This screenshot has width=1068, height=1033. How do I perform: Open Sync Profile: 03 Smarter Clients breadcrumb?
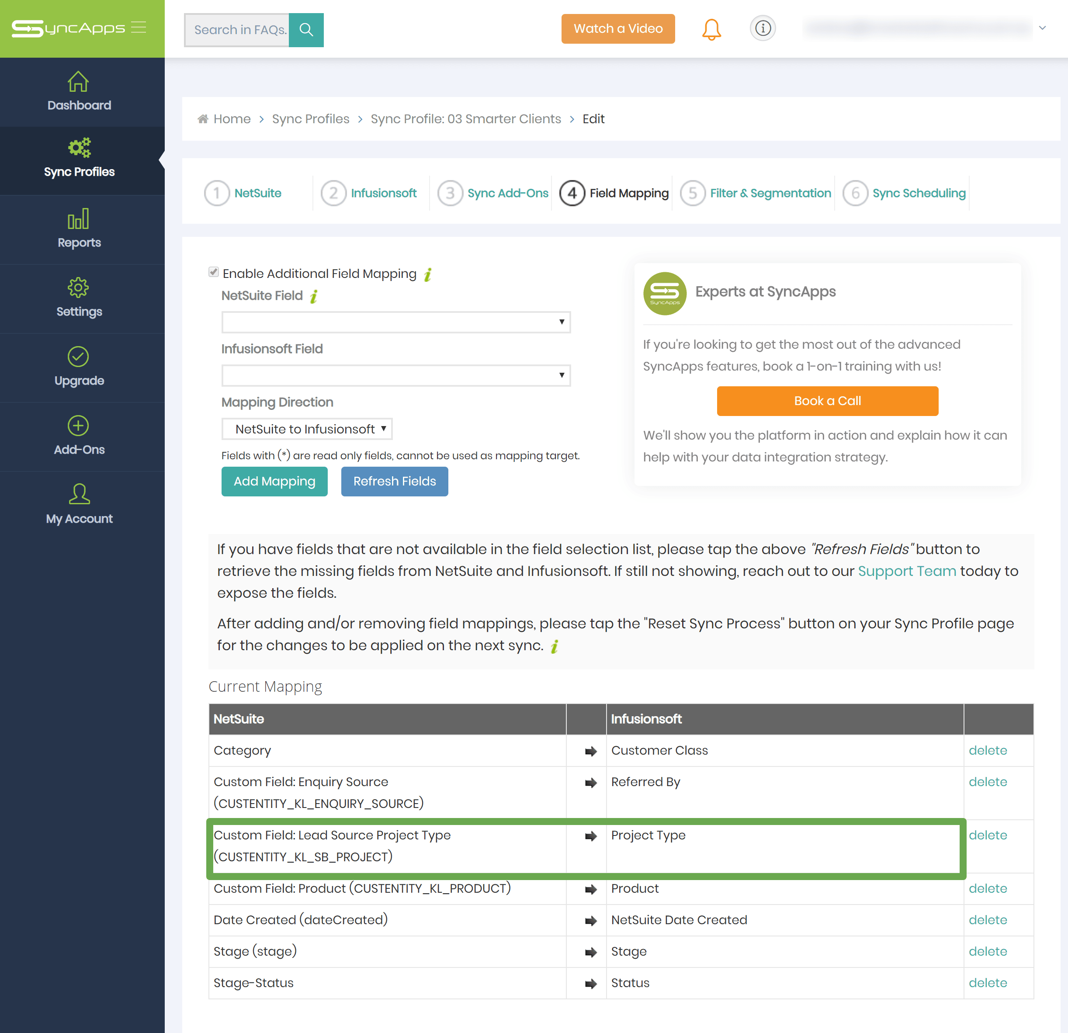click(466, 119)
